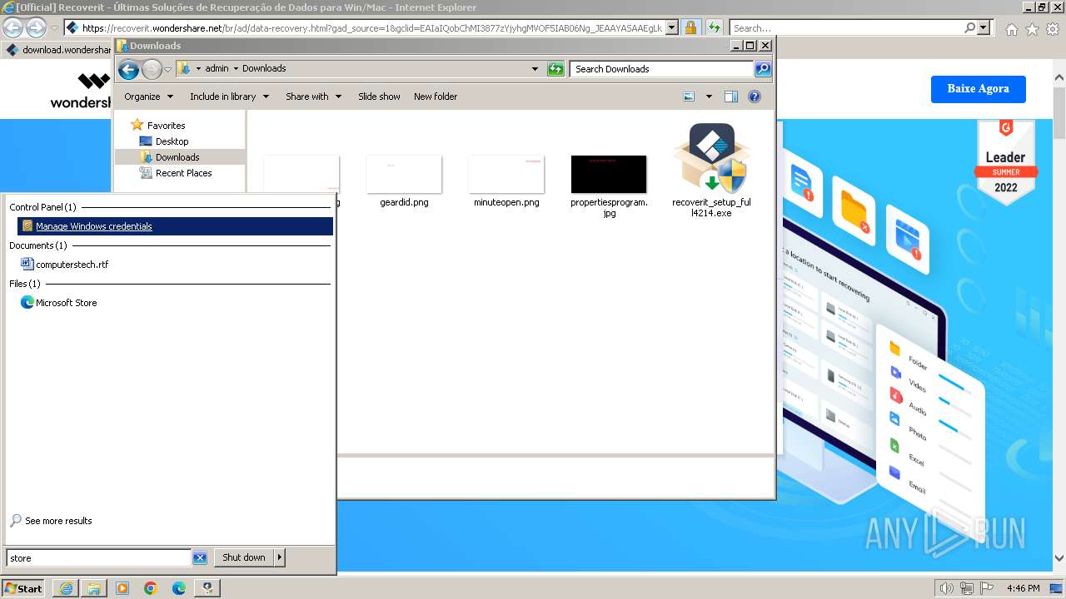Screen dimensions: 1066x599
Task: Click the page scrollbar down arrow
Action: coord(1059,559)
